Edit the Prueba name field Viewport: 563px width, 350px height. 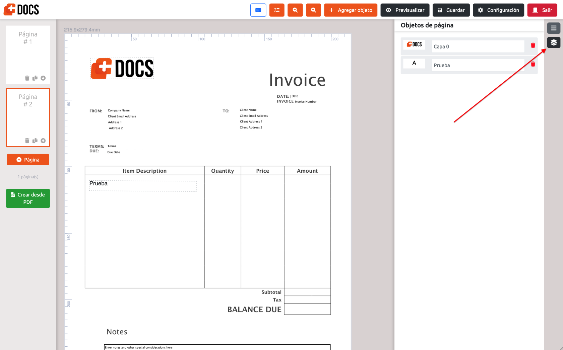click(478, 65)
